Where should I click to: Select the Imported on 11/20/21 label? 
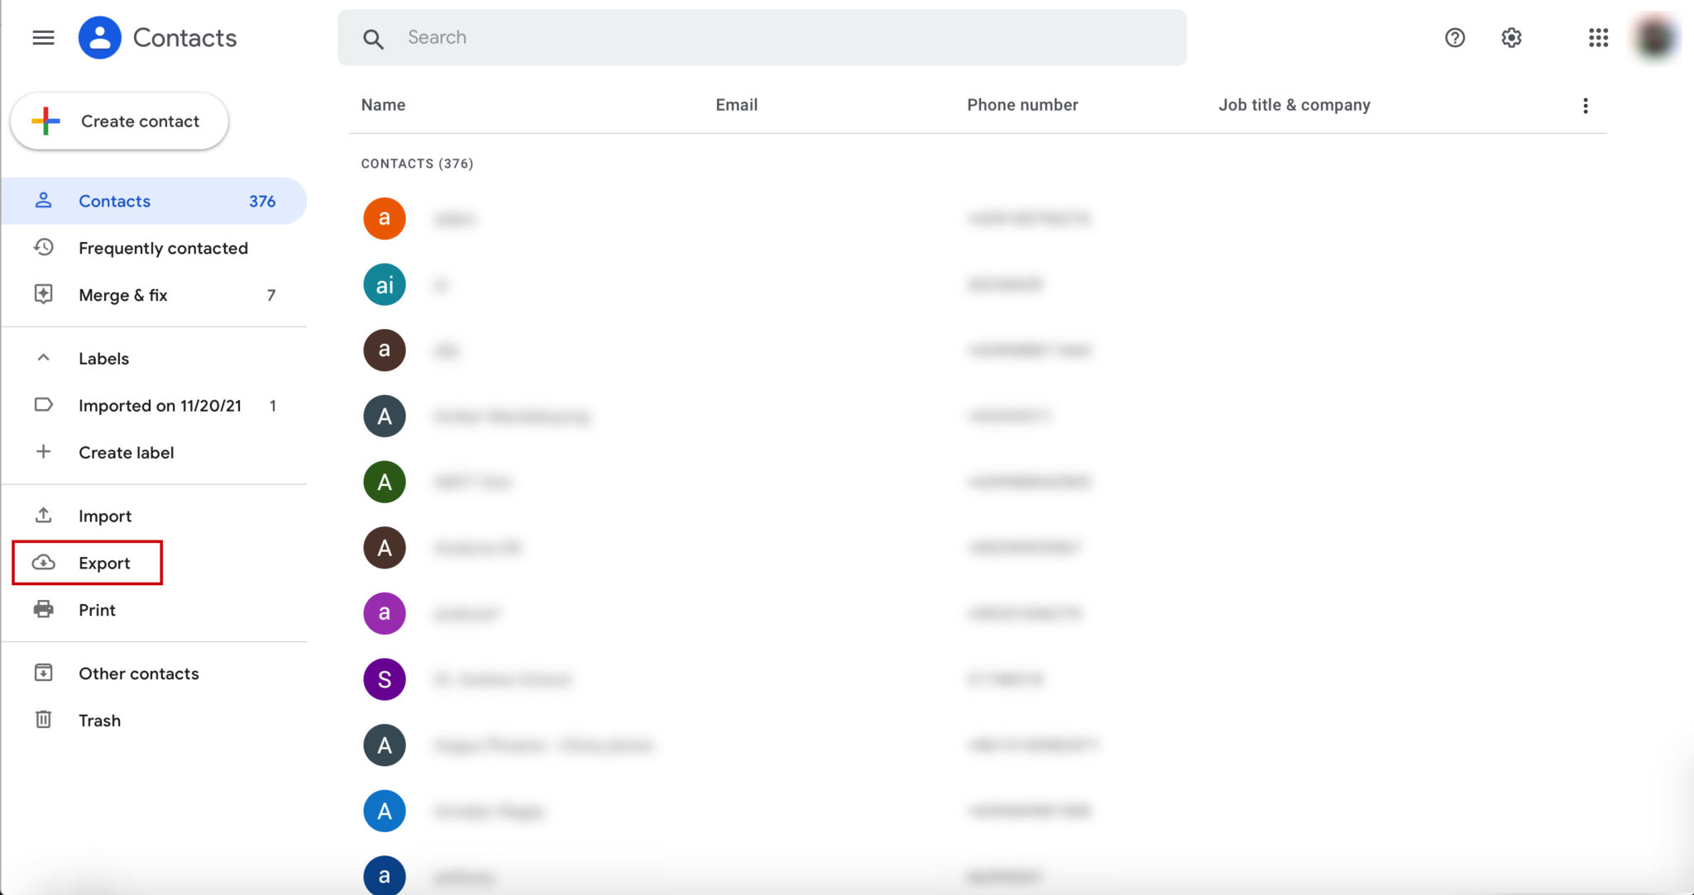tap(160, 405)
